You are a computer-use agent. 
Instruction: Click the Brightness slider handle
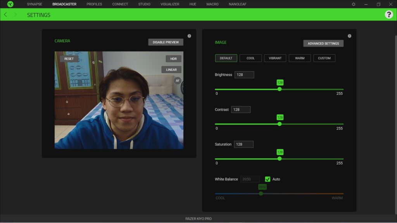[x=279, y=89]
